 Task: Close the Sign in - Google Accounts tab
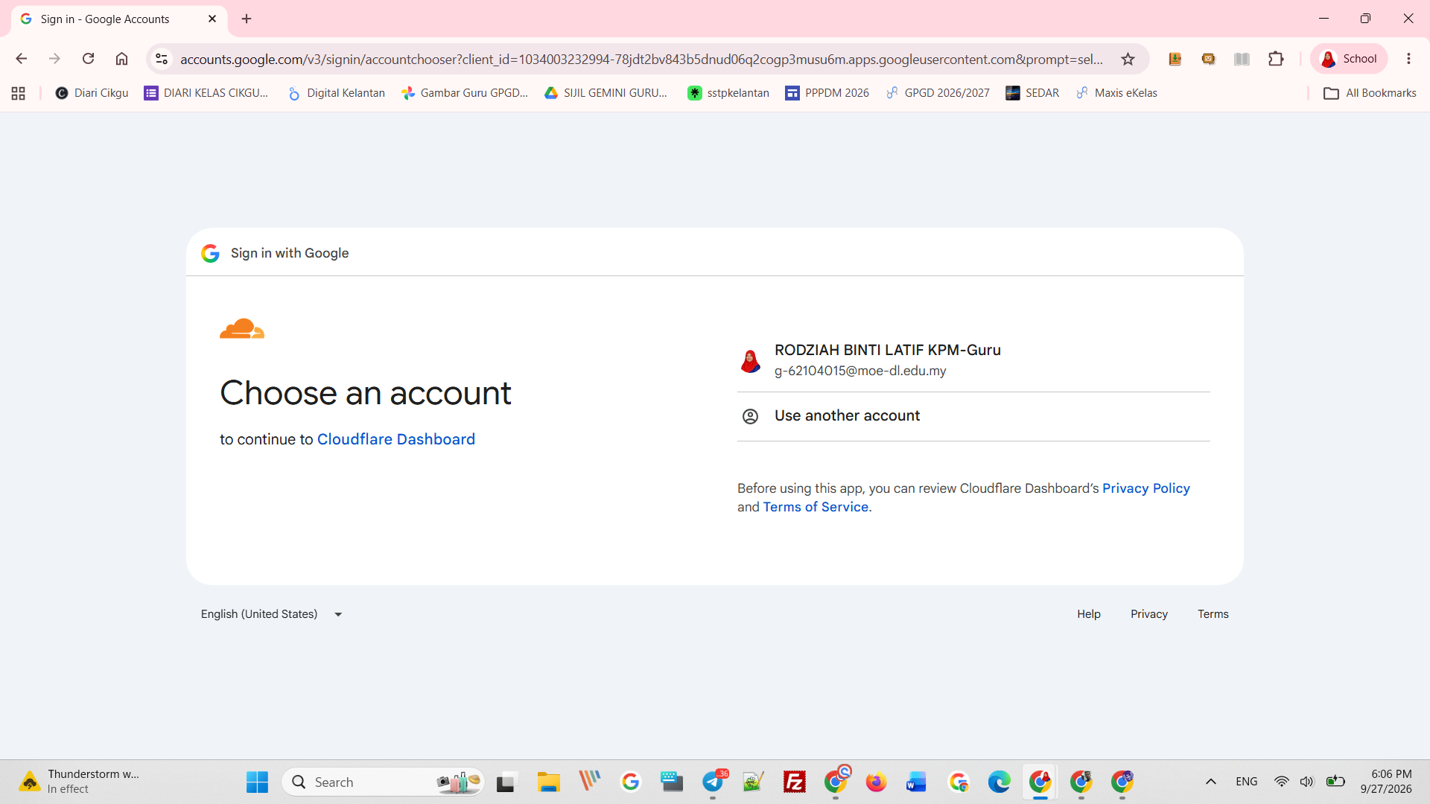coord(212,19)
